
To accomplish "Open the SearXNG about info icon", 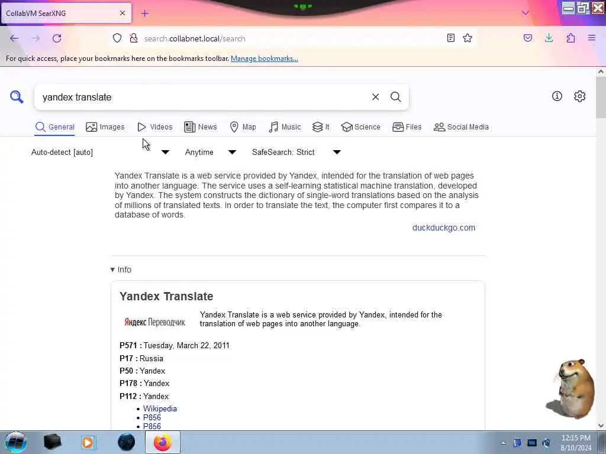I will (x=557, y=96).
